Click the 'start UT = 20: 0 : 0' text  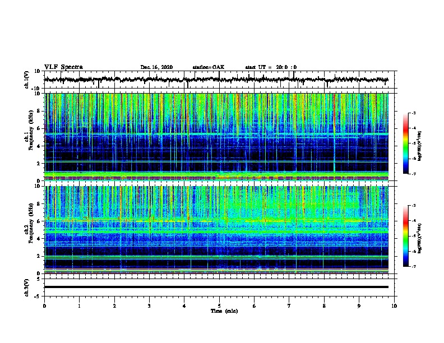271,67
